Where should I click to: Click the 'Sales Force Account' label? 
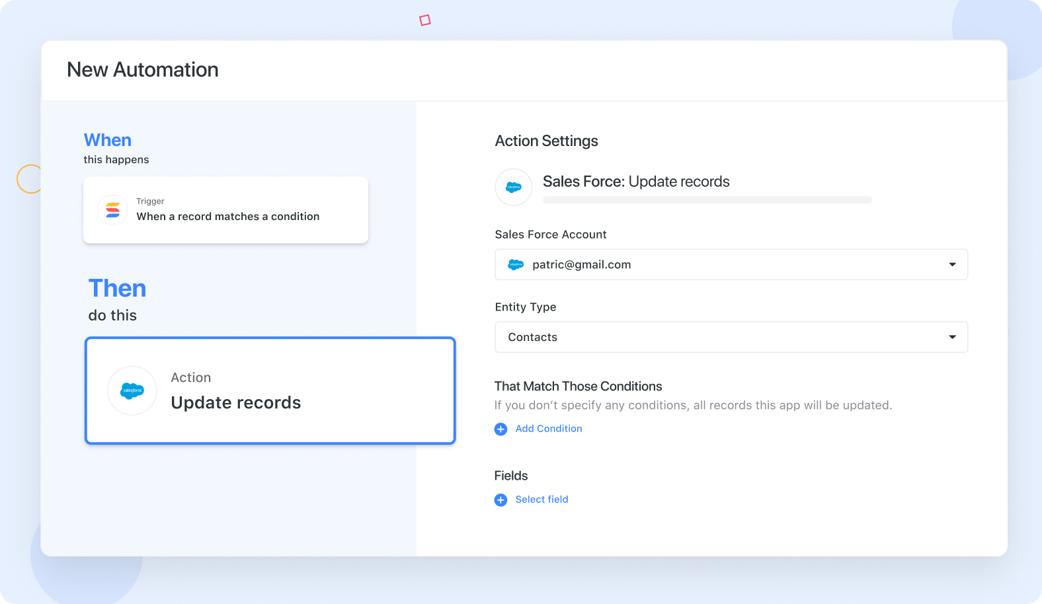click(x=551, y=235)
